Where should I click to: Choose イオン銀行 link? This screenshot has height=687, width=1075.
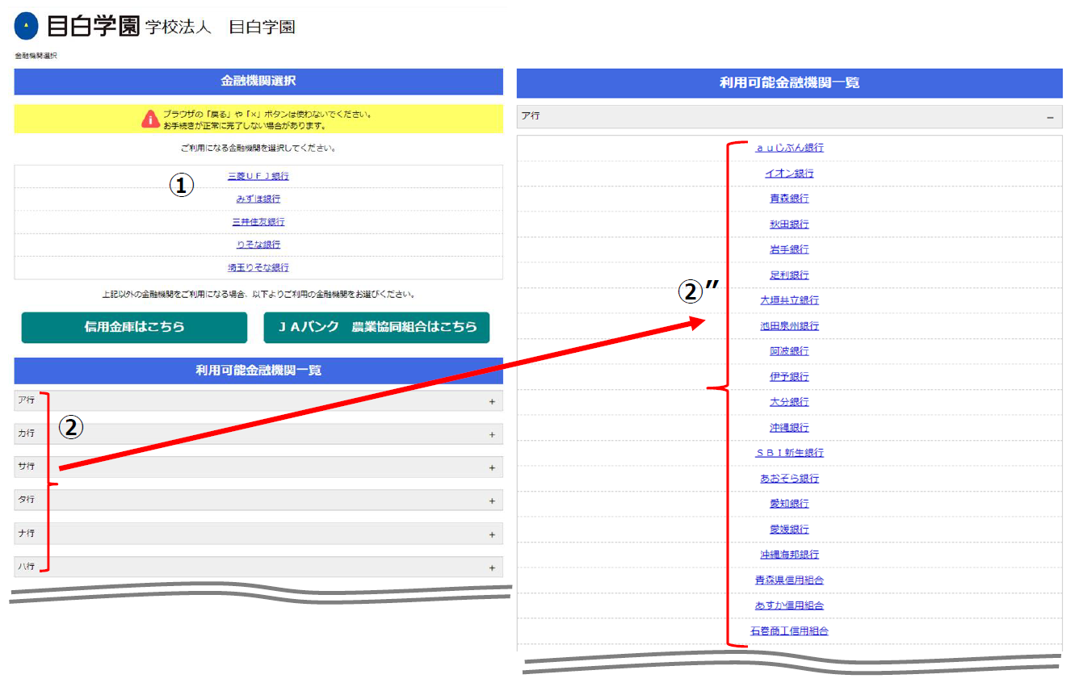coord(789,174)
